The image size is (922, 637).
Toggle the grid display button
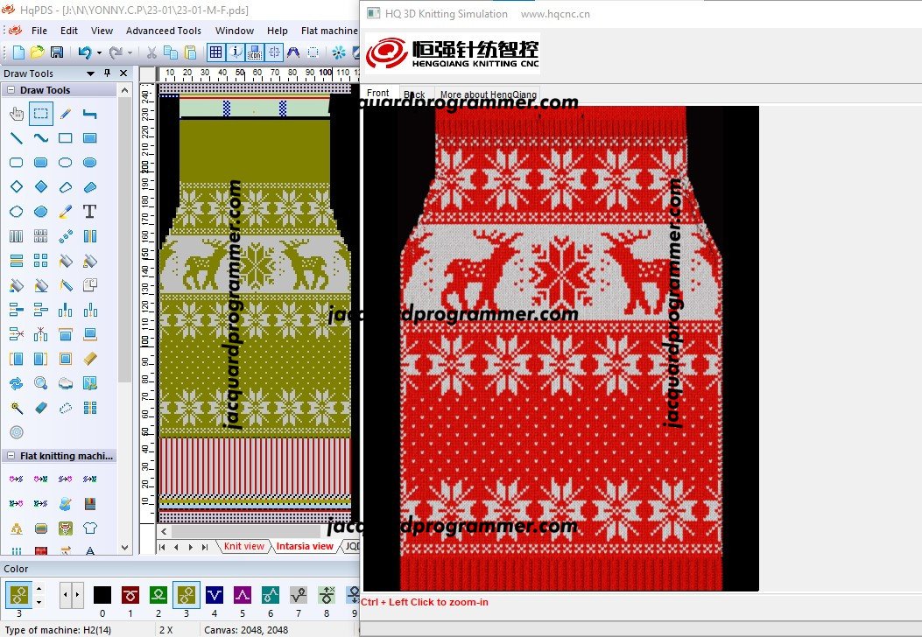click(x=215, y=52)
